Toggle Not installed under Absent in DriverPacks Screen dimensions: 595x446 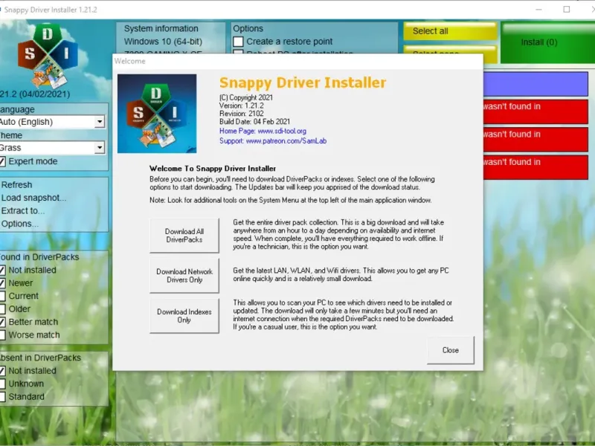click(3, 371)
